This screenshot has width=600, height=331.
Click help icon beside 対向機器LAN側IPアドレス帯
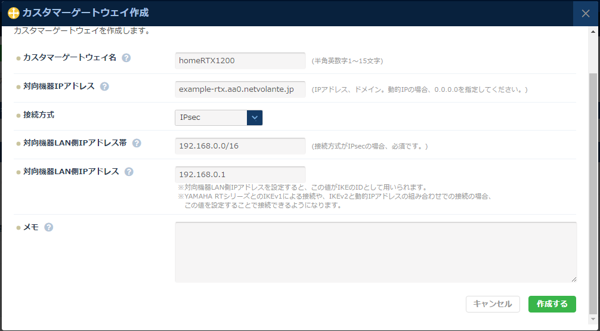click(137, 143)
